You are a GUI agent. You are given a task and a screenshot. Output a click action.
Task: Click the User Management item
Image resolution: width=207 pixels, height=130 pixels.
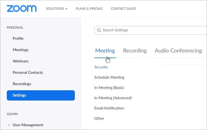28,125
